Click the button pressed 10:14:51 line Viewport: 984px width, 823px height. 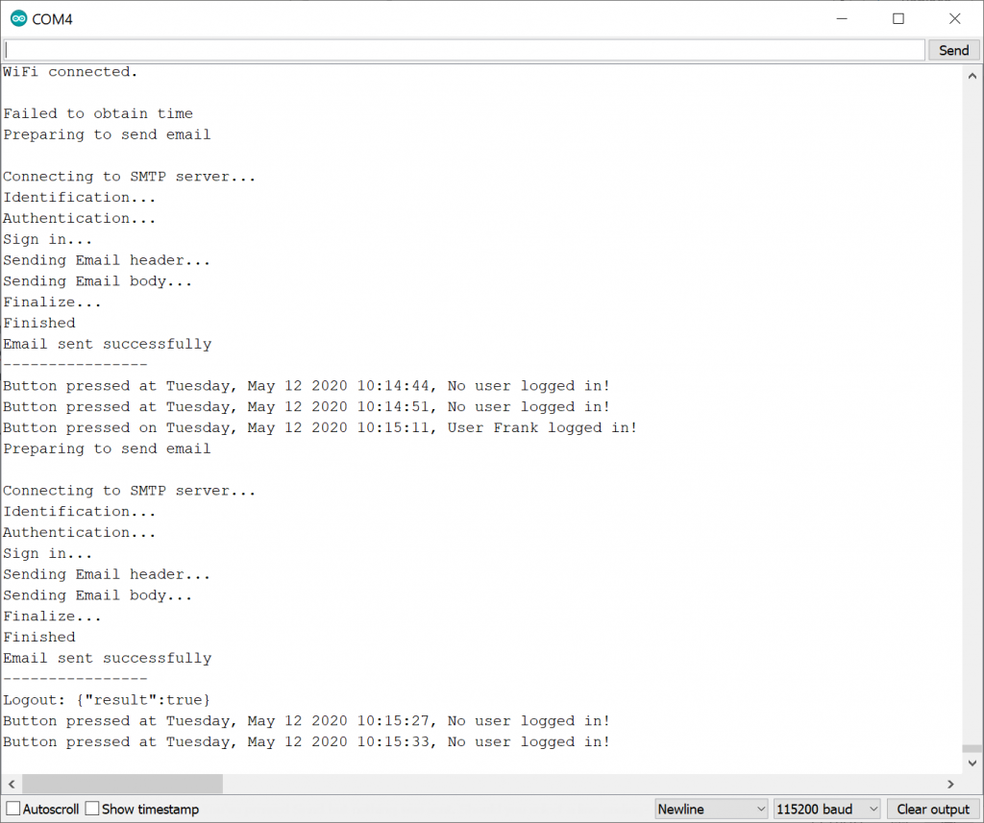[307, 407]
